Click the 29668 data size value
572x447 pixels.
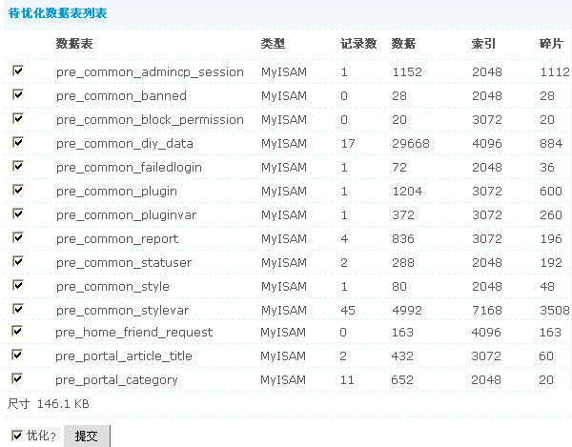pos(411,144)
